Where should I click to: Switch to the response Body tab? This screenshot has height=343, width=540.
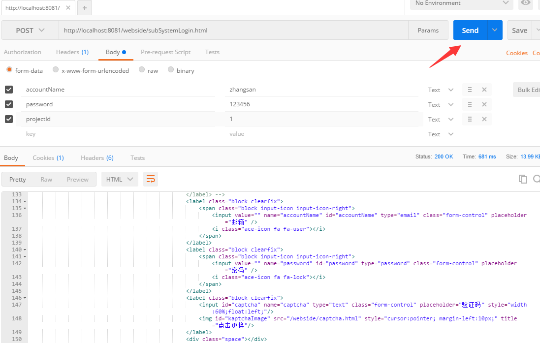(11, 158)
